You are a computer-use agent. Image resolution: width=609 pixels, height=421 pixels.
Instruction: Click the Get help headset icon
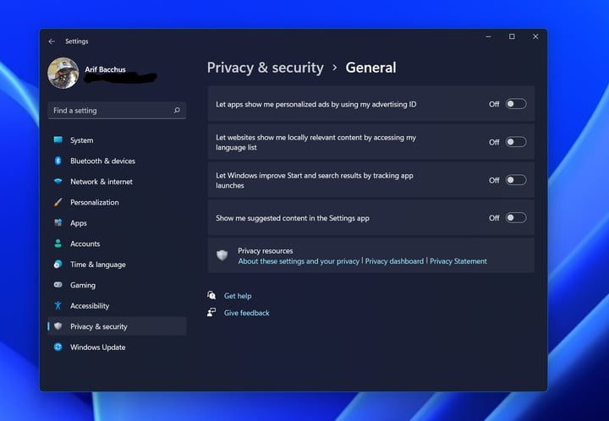coord(211,295)
